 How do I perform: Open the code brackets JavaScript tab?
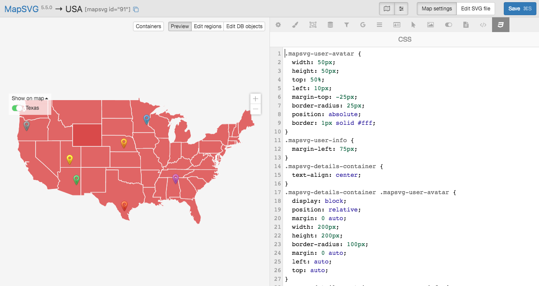(483, 25)
